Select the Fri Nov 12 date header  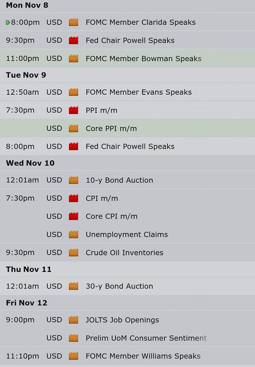(27, 302)
